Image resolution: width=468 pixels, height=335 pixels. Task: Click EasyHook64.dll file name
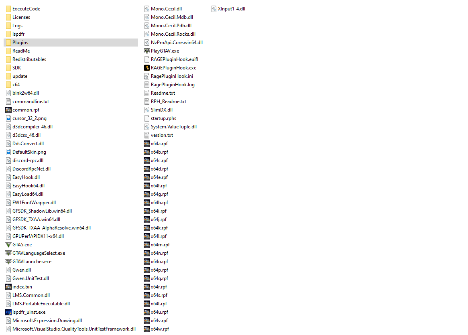pyautogui.click(x=28, y=185)
